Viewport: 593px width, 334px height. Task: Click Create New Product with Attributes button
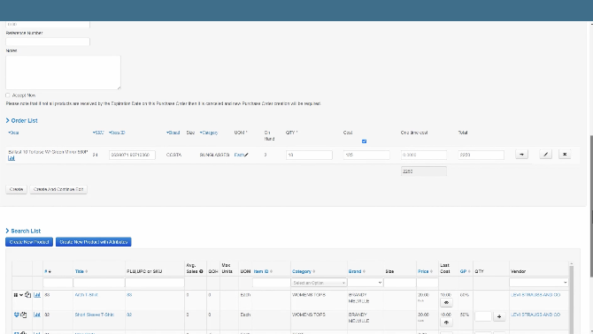point(94,242)
